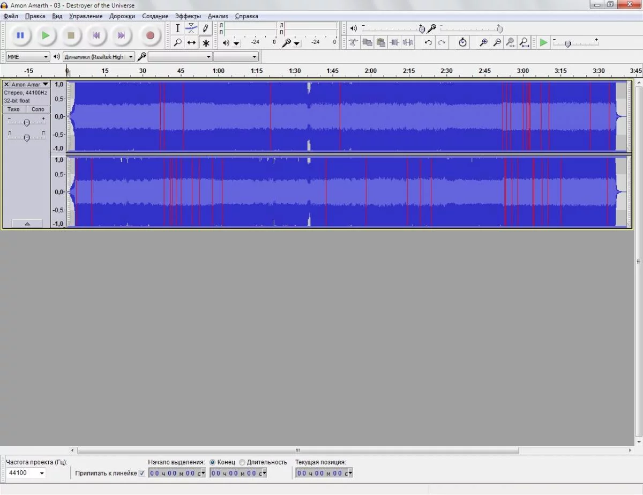Image resolution: width=643 pixels, height=495 pixels.
Task: Open the MME audio host dropdown
Action: [x=28, y=57]
